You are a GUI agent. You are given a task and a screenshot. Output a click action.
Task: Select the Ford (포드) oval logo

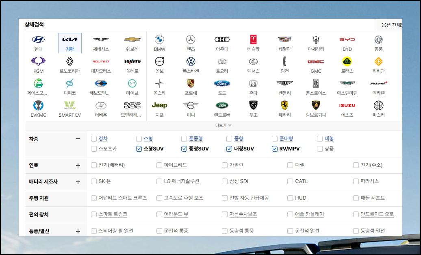pos(222,83)
